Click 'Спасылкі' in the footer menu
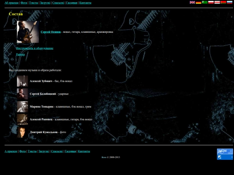 (x=57, y=151)
